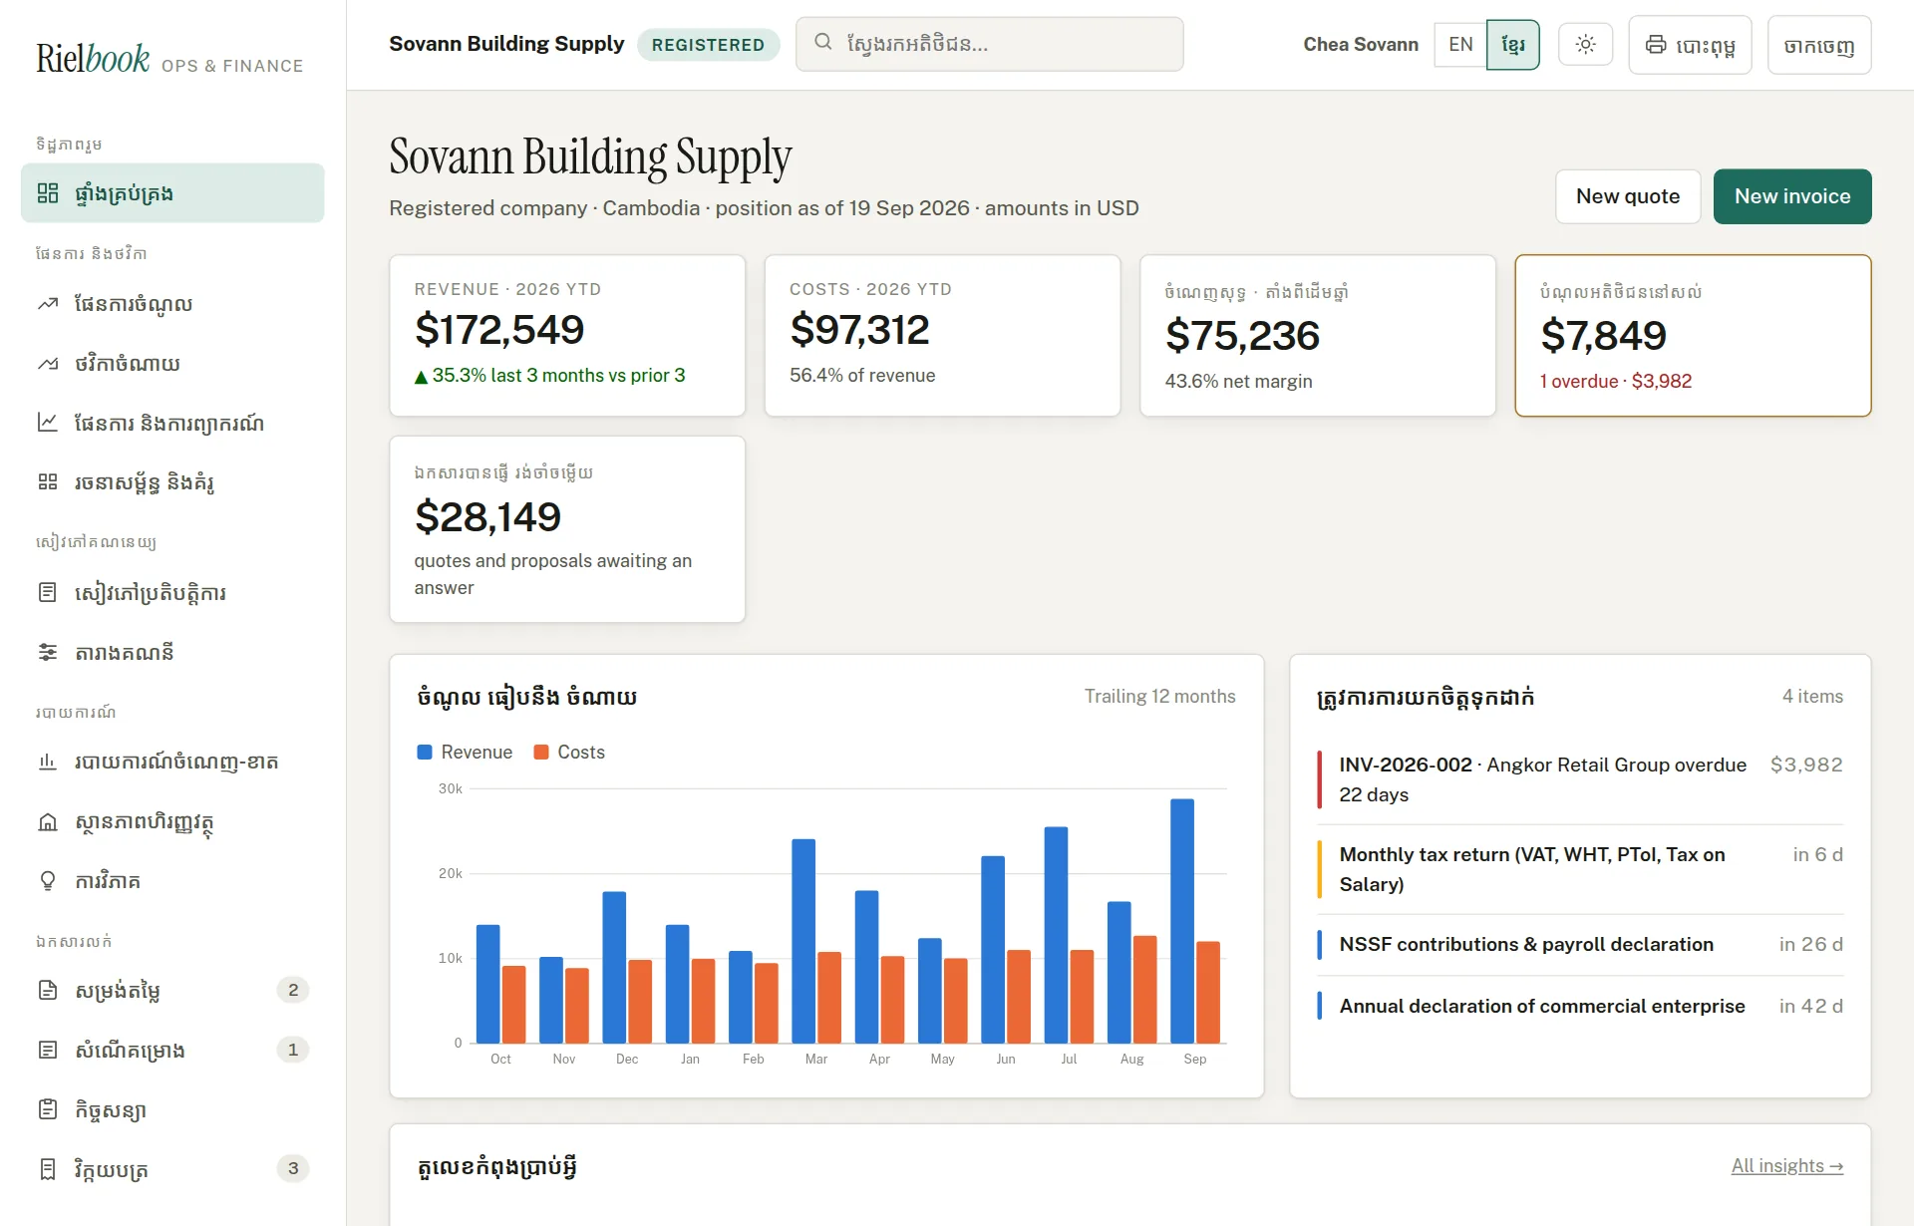Open the profit-loss report bar chart icon
This screenshot has height=1226, width=1914.
48,762
